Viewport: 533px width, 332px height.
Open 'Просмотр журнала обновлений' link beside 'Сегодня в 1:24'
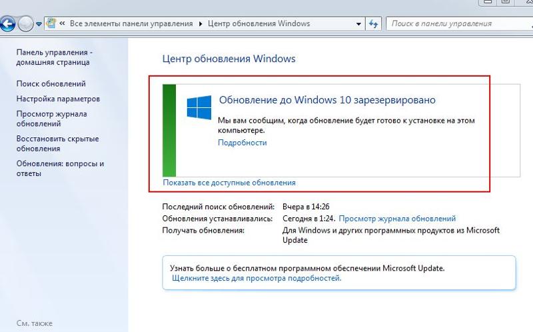pos(397,219)
